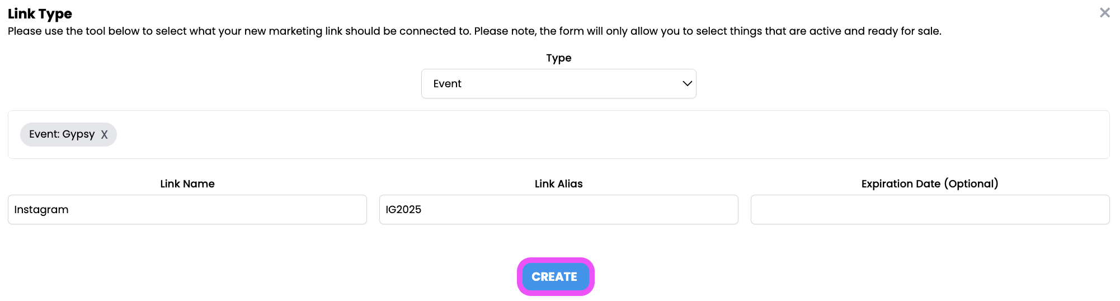Expand the Type dropdown chevron
Image resolution: width=1120 pixels, height=301 pixels.
(687, 83)
